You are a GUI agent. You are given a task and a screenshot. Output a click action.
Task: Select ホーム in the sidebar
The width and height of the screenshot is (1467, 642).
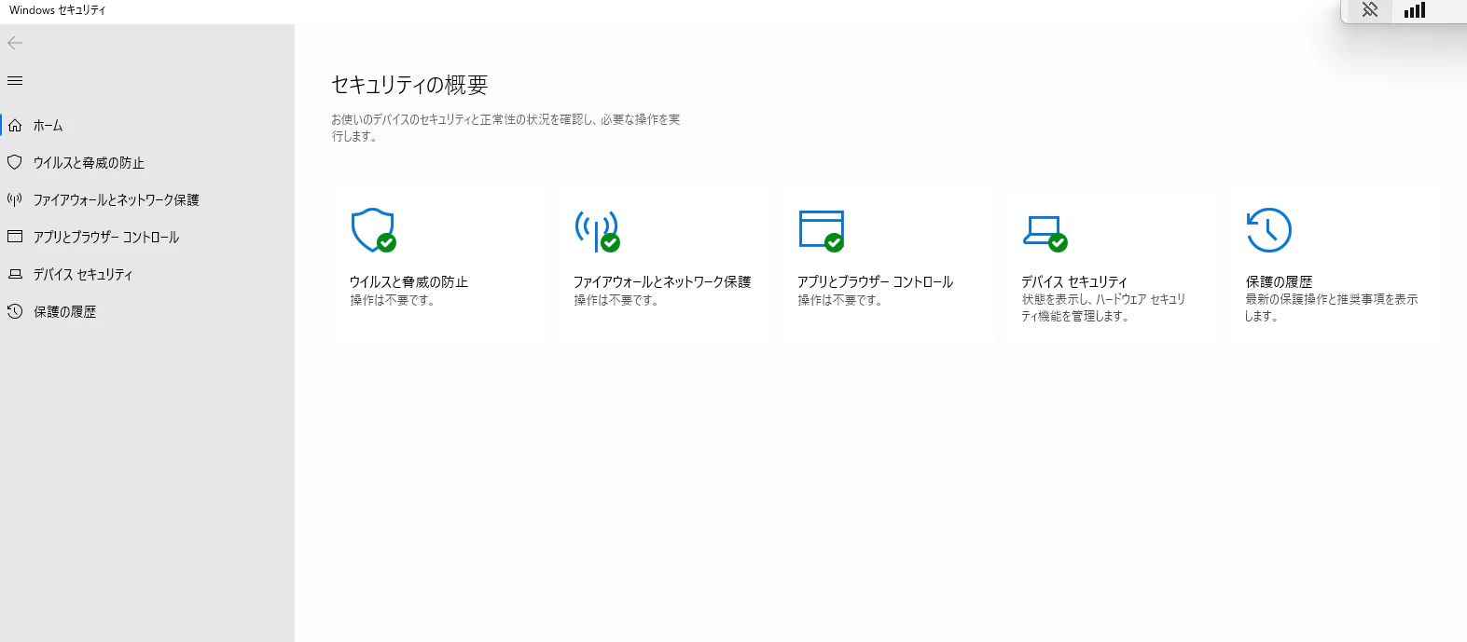(48, 125)
